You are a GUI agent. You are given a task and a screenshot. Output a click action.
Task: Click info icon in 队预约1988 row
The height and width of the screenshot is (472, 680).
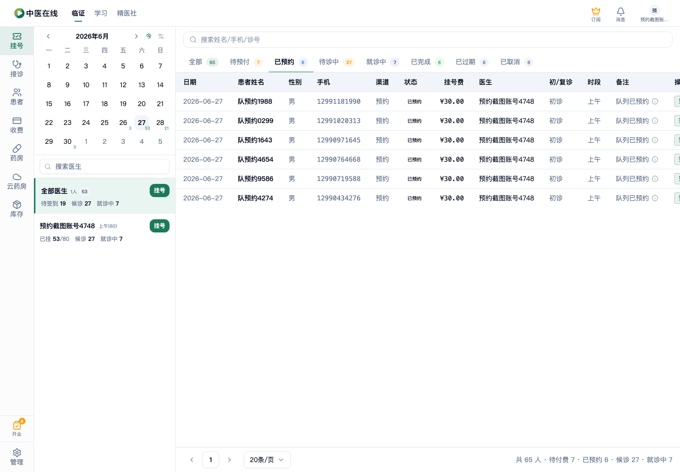(655, 101)
